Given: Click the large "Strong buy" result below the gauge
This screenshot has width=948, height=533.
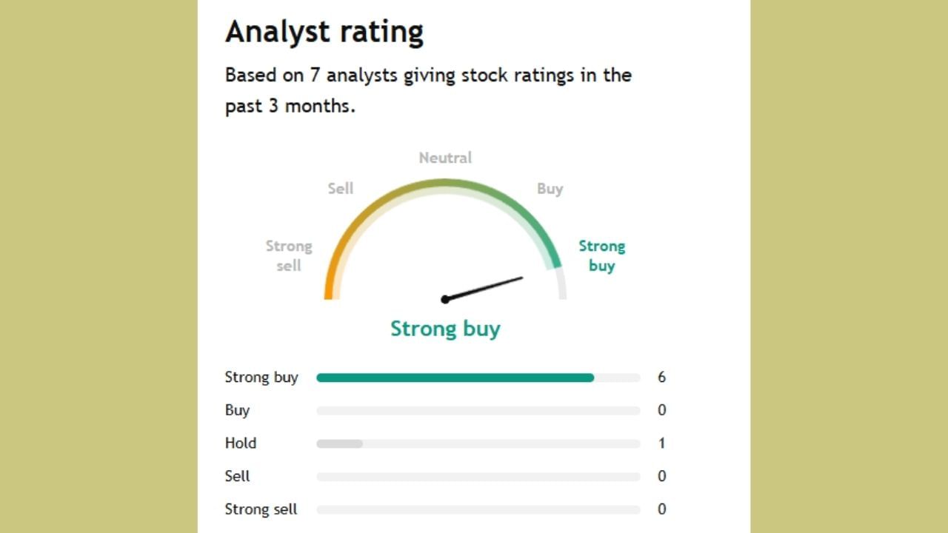Looking at the screenshot, I should point(445,329).
